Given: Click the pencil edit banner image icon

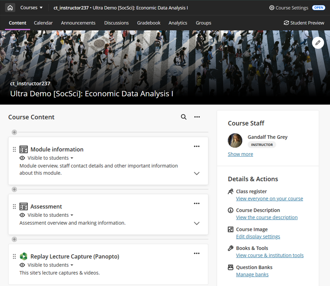Looking at the screenshot, I should click(x=317, y=43).
